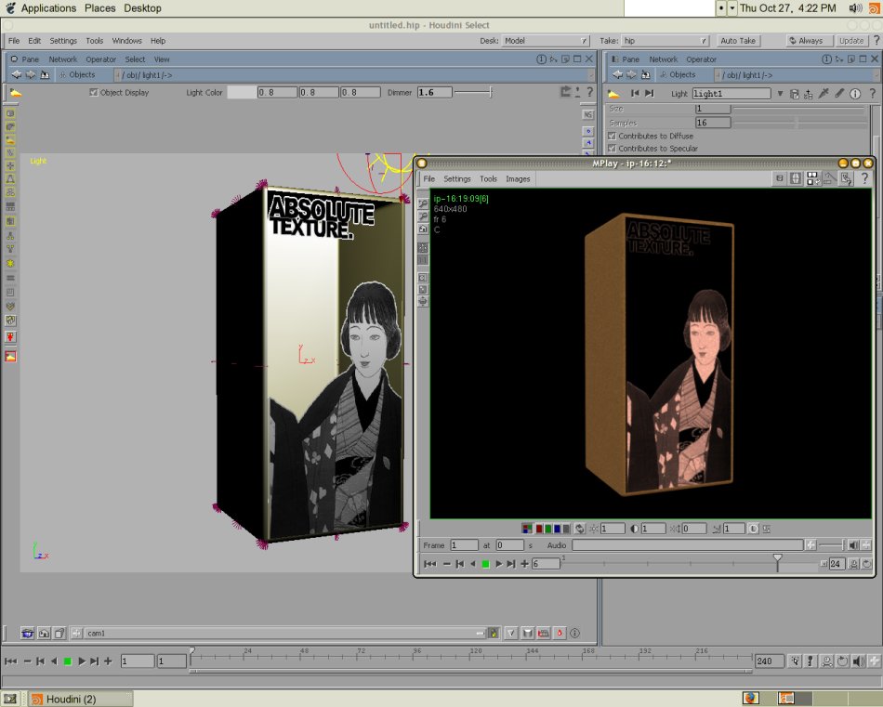This screenshot has height=707, width=883.
Task: Click the Dimmer slider track
Action: pyautogui.click(x=473, y=92)
